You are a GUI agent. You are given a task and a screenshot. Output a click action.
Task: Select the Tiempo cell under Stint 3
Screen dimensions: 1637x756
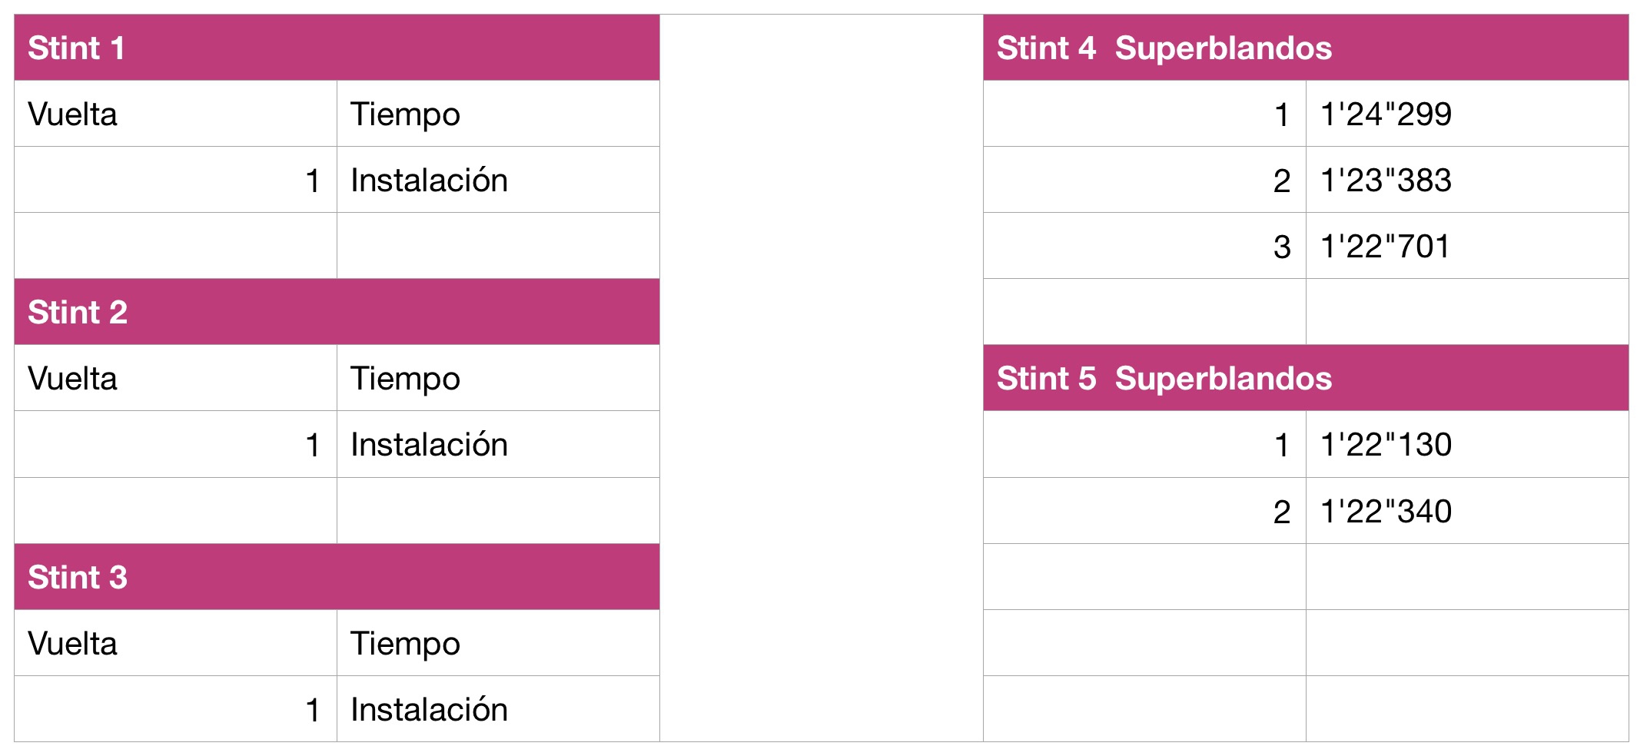pos(497,643)
